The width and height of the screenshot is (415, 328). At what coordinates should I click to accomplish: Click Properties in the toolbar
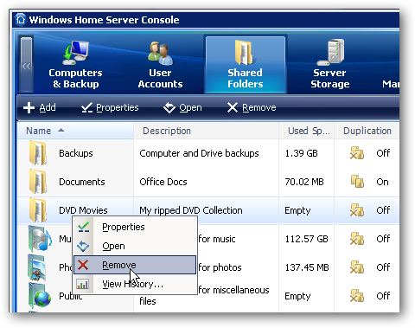coord(110,107)
